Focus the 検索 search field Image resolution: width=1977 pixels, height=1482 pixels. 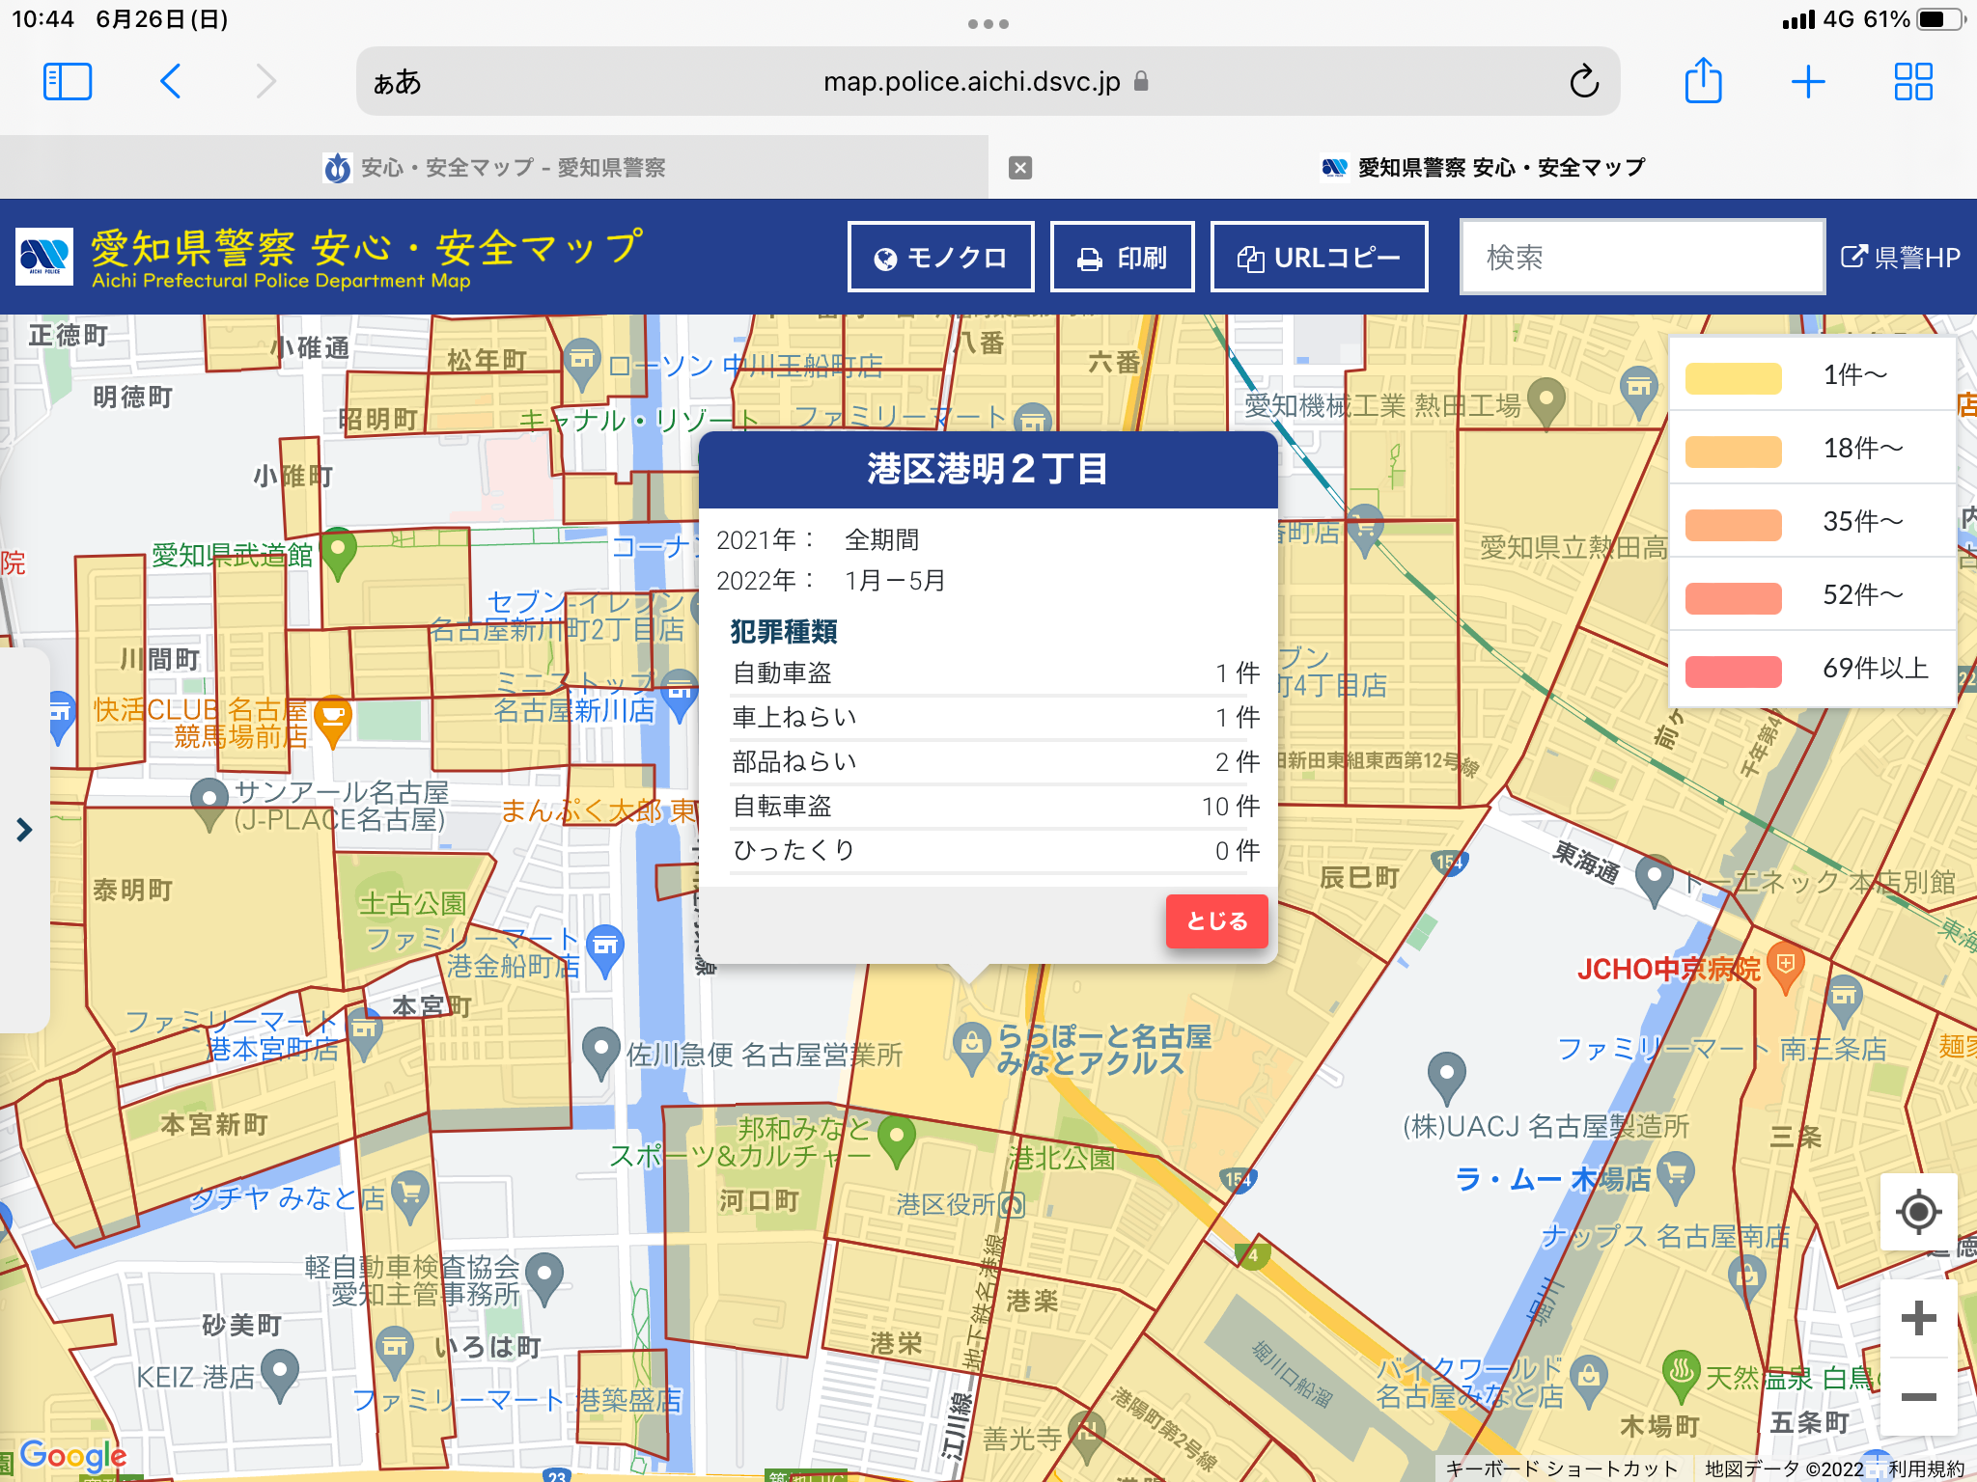[x=1643, y=258]
